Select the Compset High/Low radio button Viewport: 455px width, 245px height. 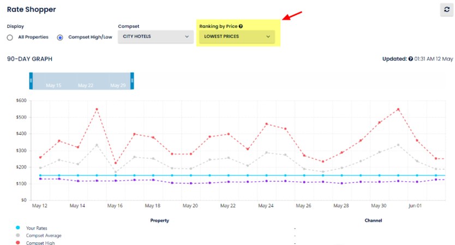point(60,37)
